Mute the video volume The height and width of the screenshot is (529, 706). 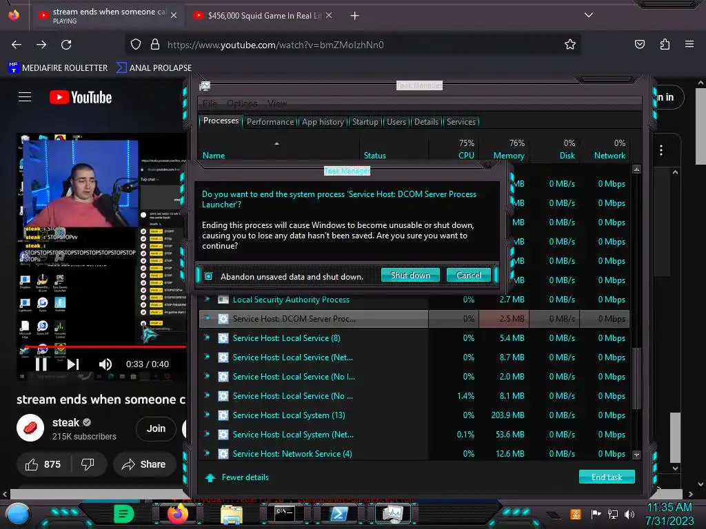point(105,364)
